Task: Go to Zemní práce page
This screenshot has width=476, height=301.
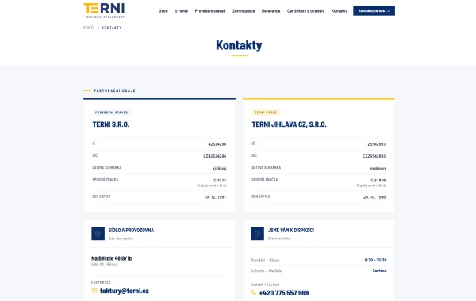Action: 244,11
